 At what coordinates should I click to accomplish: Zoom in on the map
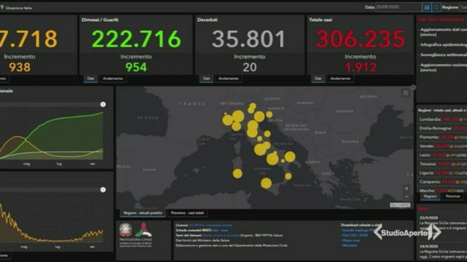pos(406,188)
